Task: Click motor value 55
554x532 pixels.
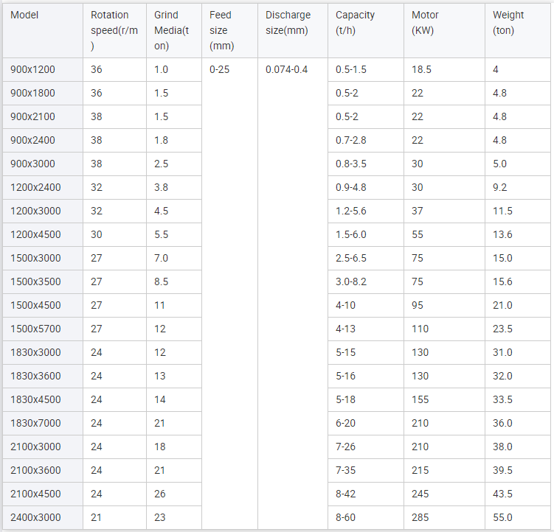Action: pyautogui.click(x=418, y=235)
